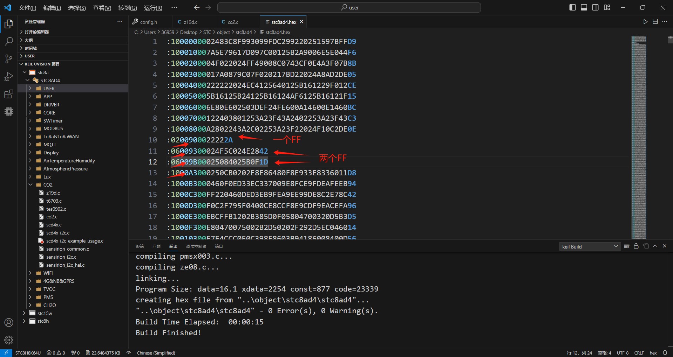Clear the output panel list icon

[x=627, y=246]
